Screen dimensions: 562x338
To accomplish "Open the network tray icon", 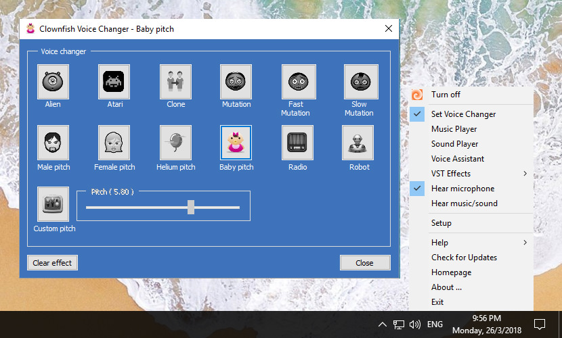I will pyautogui.click(x=399, y=324).
